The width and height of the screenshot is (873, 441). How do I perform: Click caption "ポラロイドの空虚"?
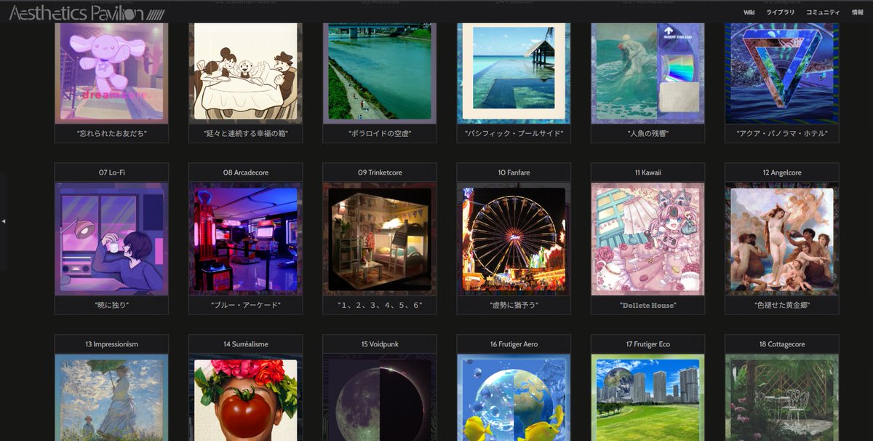(379, 134)
